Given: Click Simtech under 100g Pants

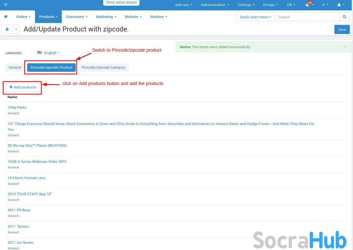Looking at the screenshot, I should (x=13, y=113).
